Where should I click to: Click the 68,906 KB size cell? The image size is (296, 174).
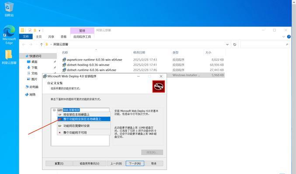point(217,65)
